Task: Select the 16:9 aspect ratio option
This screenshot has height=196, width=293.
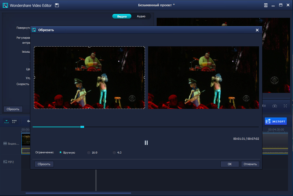Action: (x=89, y=153)
